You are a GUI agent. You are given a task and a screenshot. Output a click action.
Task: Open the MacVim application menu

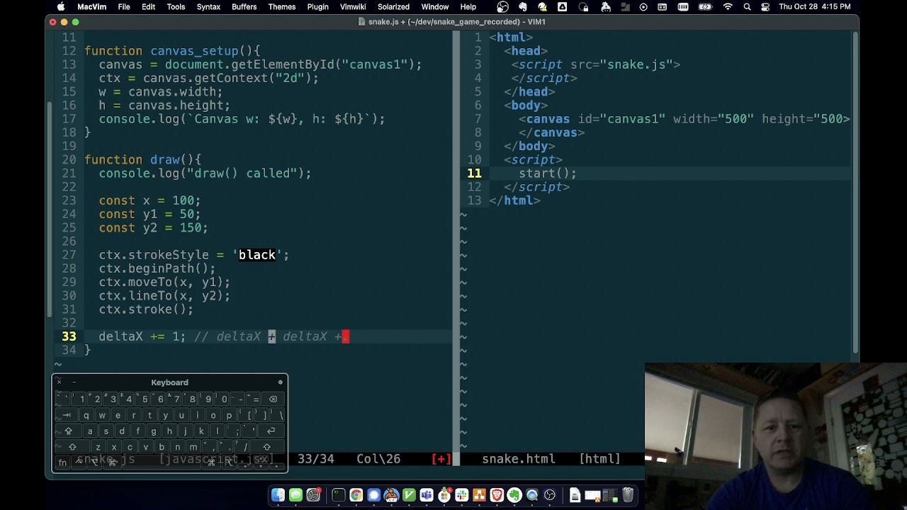point(91,6)
